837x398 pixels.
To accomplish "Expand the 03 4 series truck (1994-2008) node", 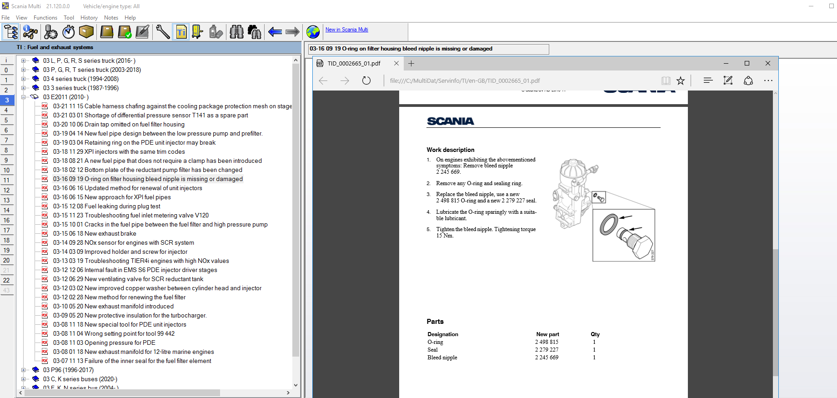I will [x=24, y=79].
